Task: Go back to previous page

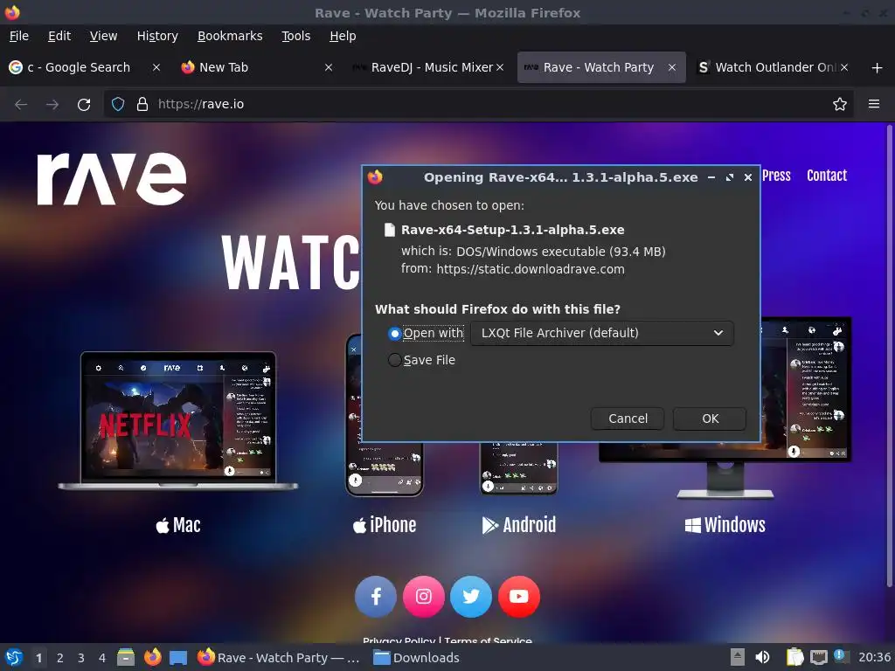Action: pos(21,105)
